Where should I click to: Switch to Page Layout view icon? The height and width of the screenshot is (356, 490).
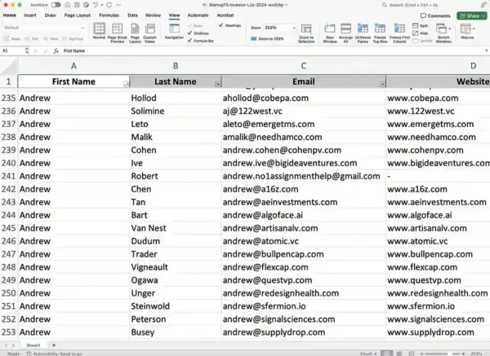point(135,29)
